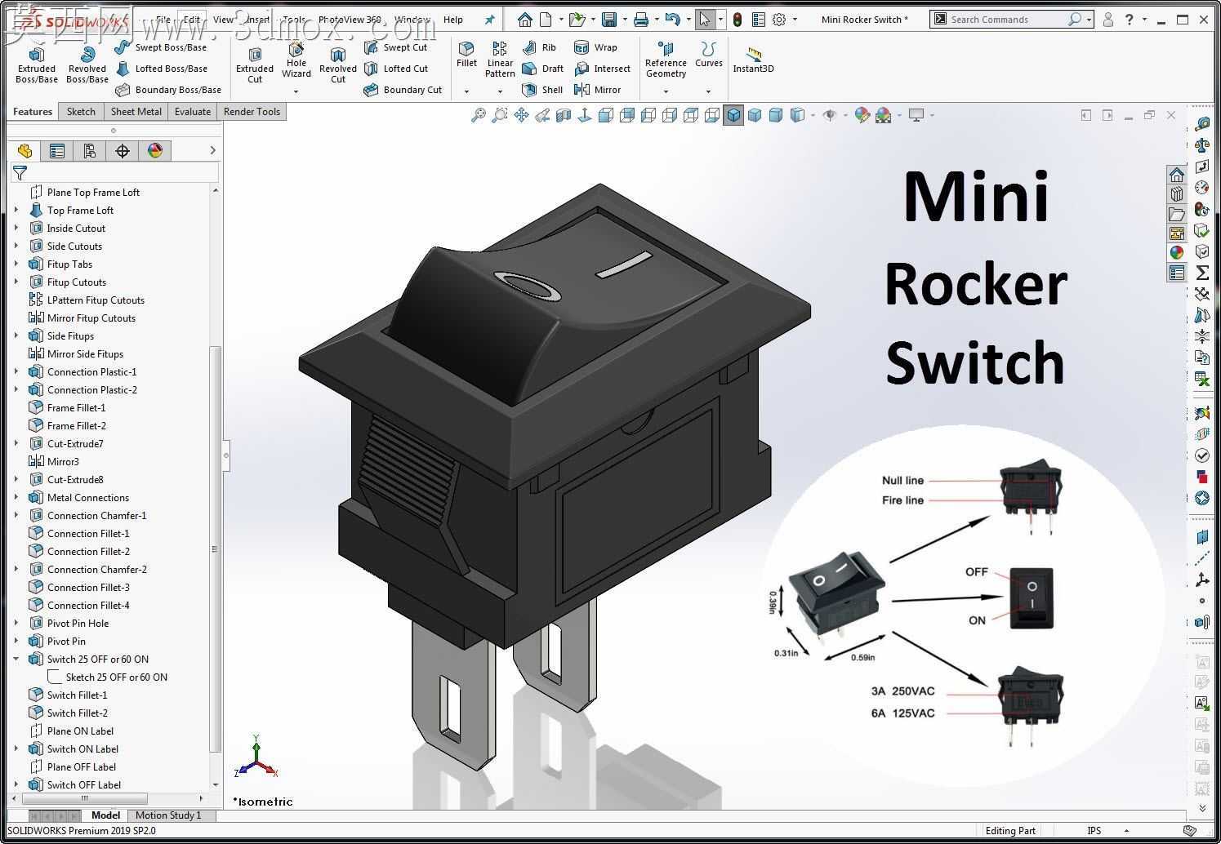Switch to the Sheet Metal tab
1221x844 pixels.
tap(136, 112)
